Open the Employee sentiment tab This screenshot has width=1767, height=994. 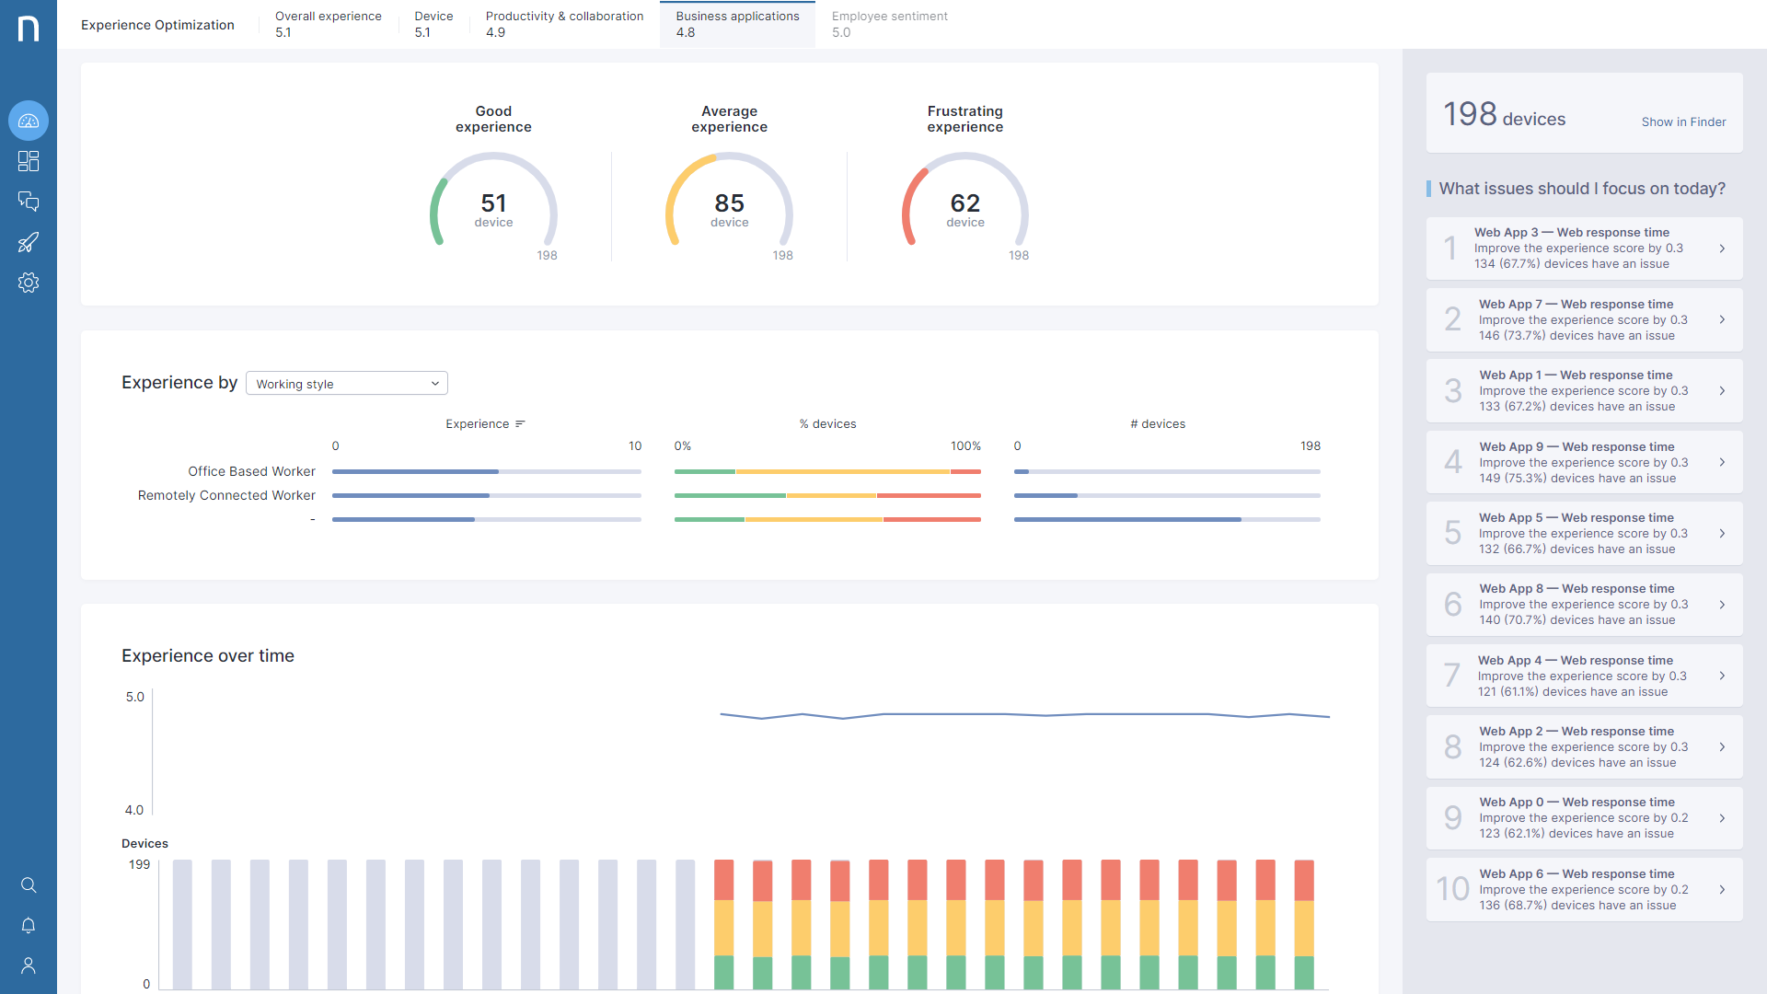pos(889,24)
